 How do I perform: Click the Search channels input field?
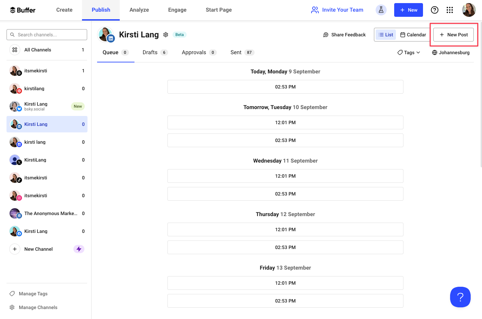(x=47, y=35)
